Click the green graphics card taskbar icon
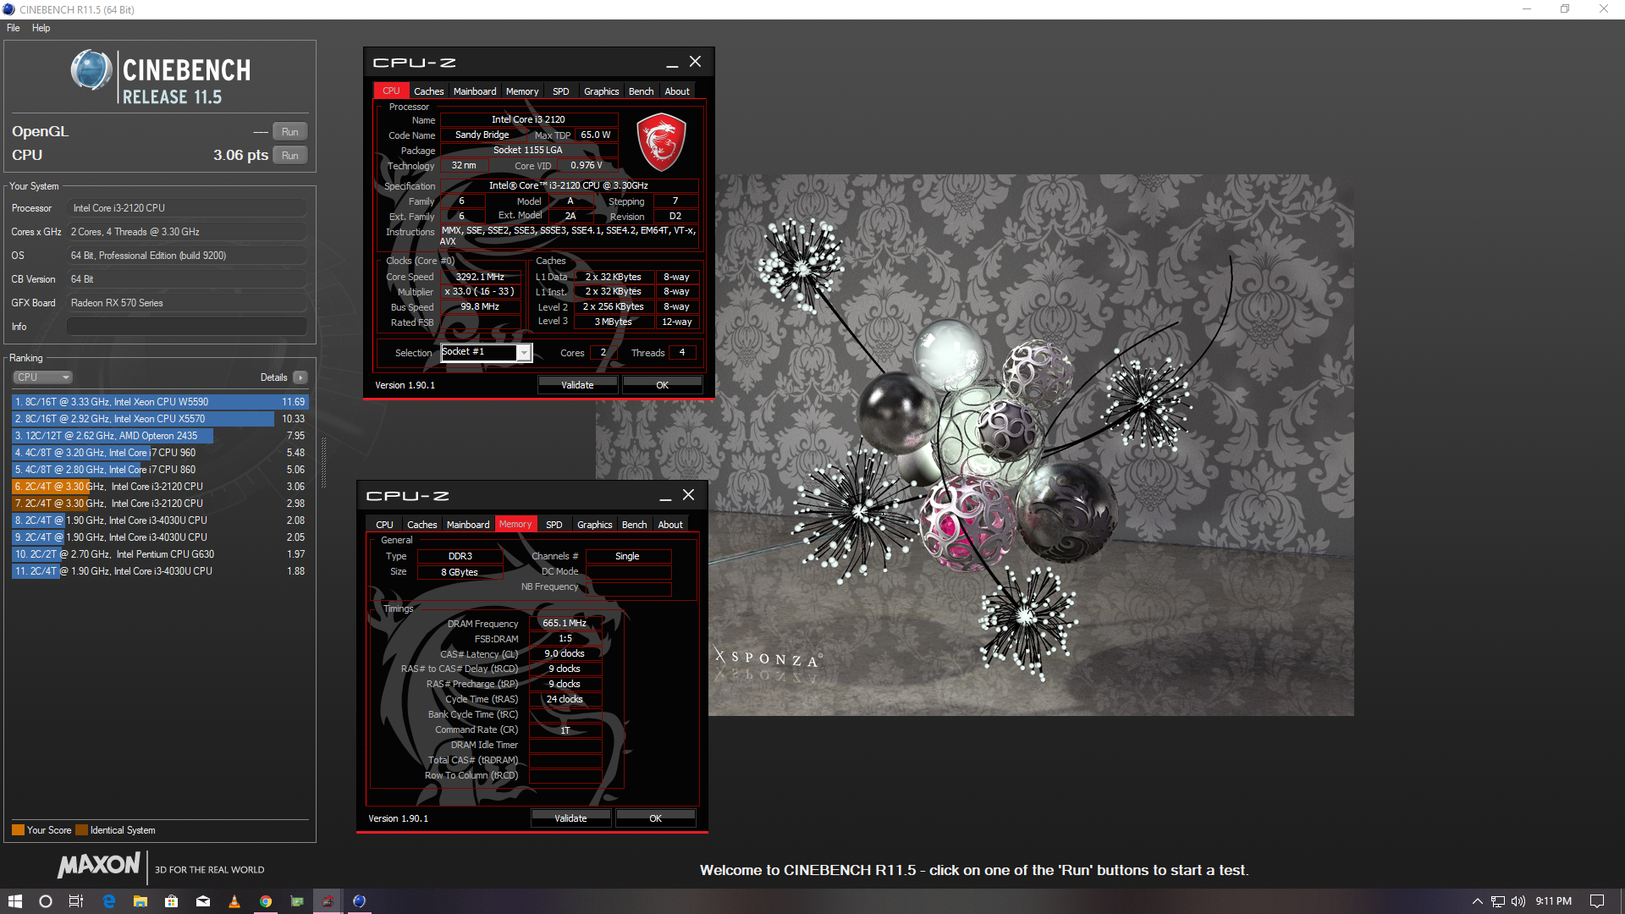Image resolution: width=1625 pixels, height=914 pixels. tap(297, 901)
